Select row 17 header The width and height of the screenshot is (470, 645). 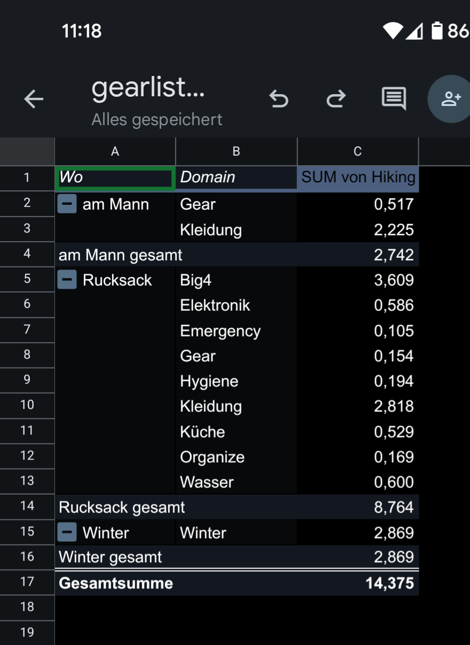point(27,582)
